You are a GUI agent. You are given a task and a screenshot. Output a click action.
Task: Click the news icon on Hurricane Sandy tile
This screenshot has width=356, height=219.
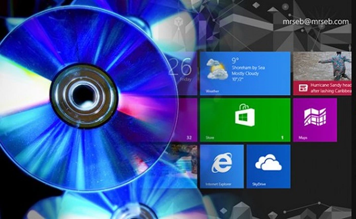(x=303, y=88)
